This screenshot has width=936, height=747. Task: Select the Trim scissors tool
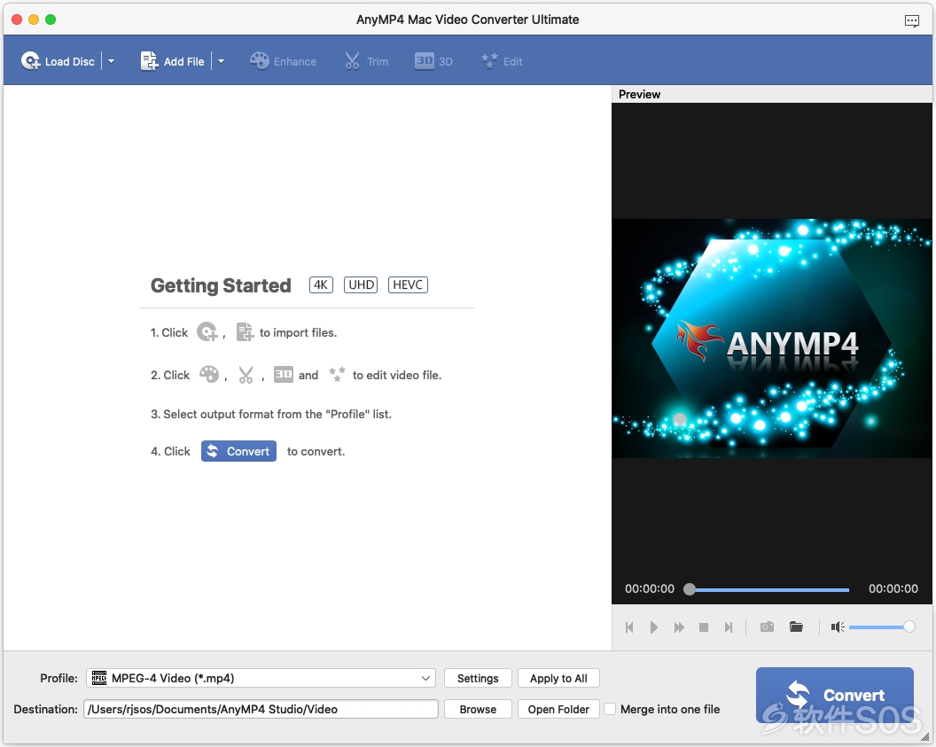(x=366, y=61)
